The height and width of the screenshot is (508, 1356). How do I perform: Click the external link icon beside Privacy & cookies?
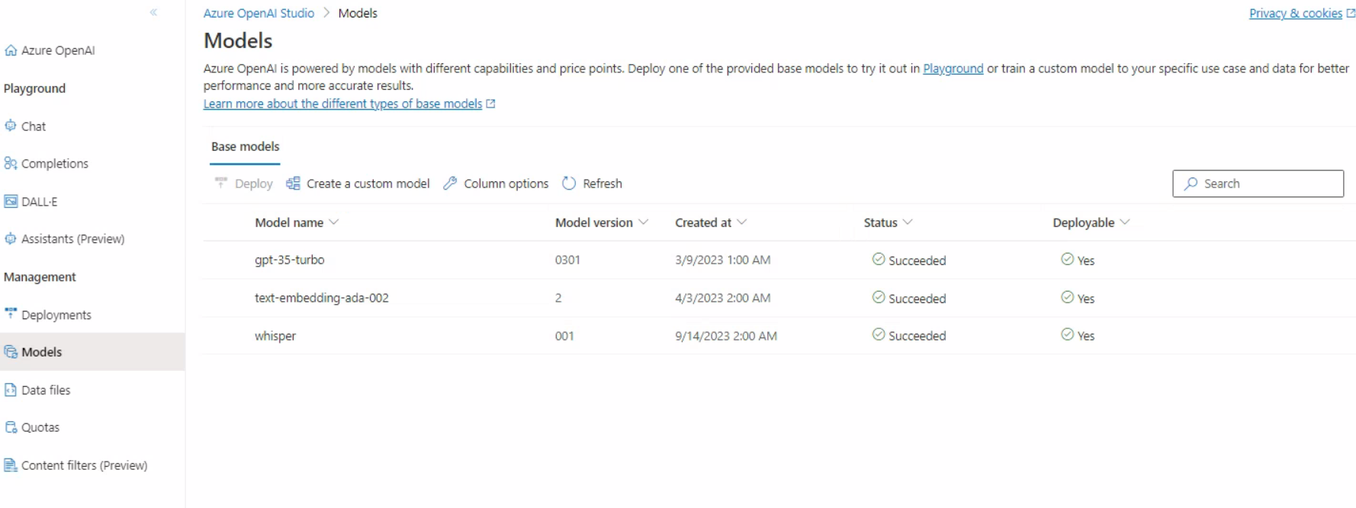tap(1351, 13)
